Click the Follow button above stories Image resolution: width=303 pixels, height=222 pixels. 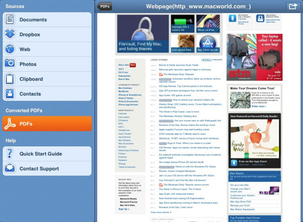click(x=206, y=60)
